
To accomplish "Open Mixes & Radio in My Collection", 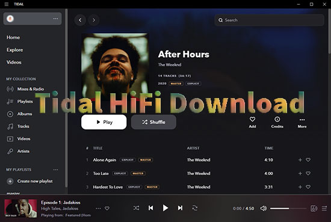I will 25,89.
